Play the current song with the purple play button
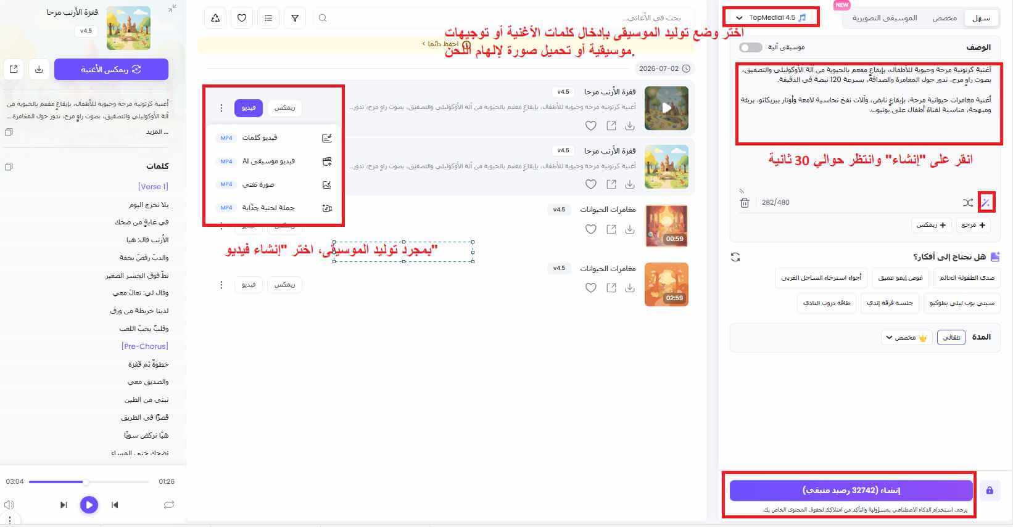This screenshot has width=1013, height=527. coord(89,505)
